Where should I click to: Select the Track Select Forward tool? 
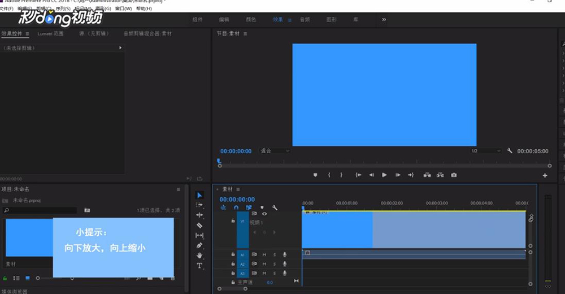tap(199, 205)
